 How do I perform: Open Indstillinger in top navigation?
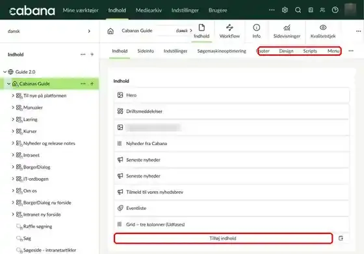tap(185, 10)
